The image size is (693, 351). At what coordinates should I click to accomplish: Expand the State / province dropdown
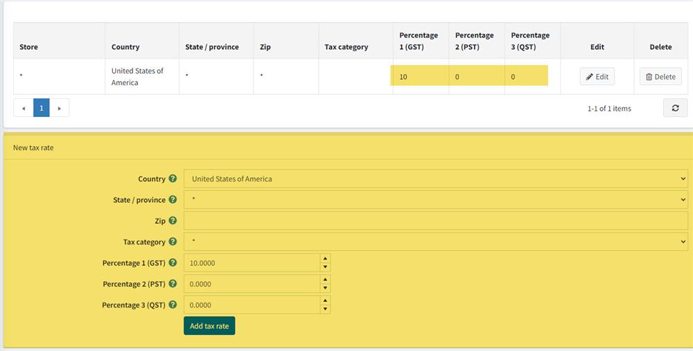click(436, 199)
